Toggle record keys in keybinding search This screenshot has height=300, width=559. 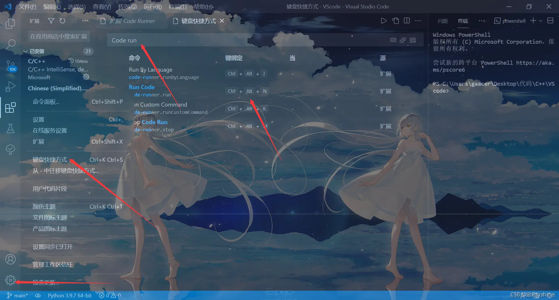pyautogui.click(x=393, y=40)
